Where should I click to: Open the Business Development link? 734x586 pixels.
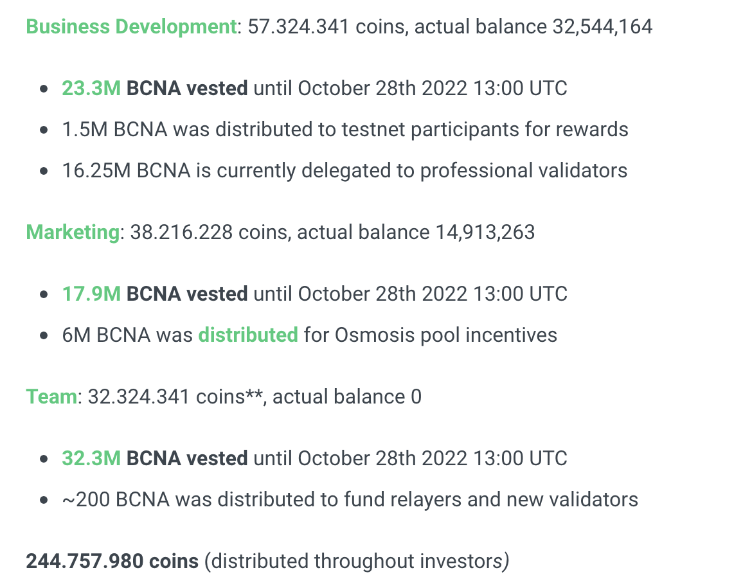point(131,27)
